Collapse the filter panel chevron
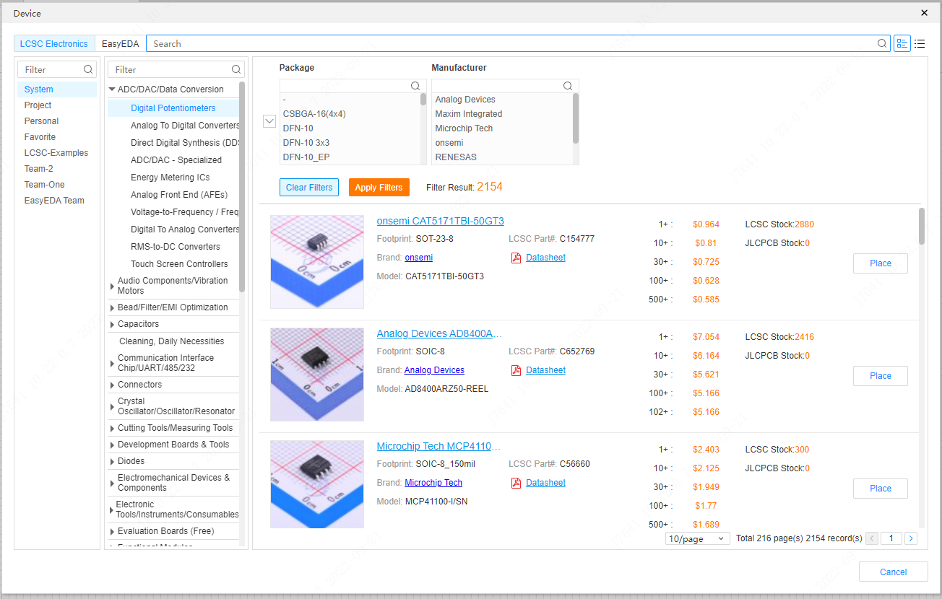This screenshot has height=599, width=942. click(269, 121)
